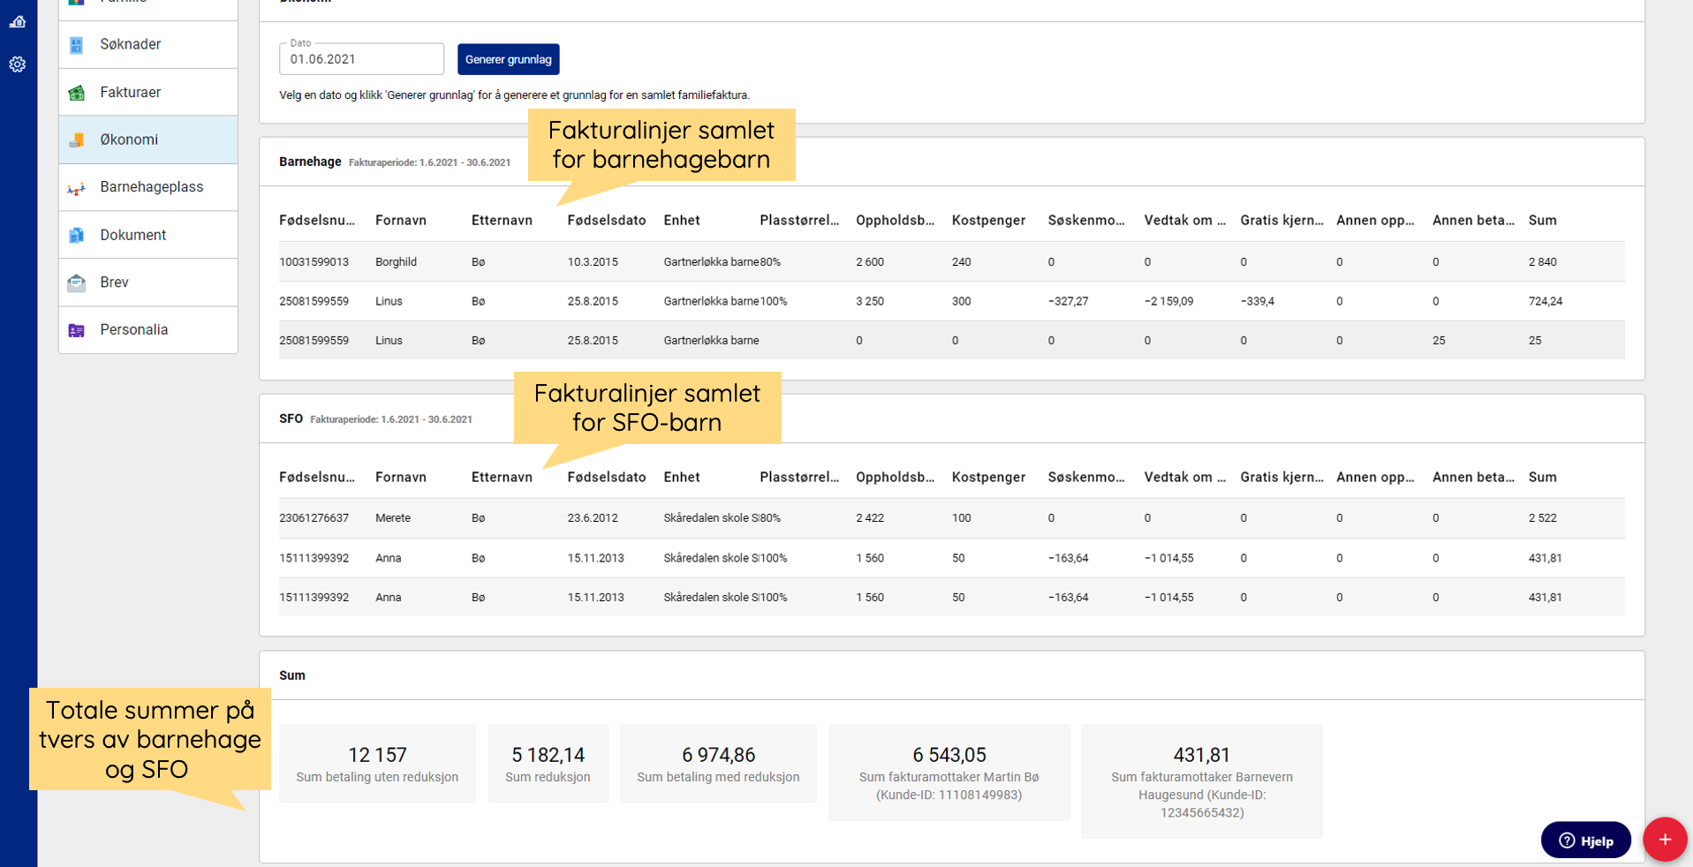Click the Personalia ID card icon
Screen dimensions: 1693x867
click(77, 330)
